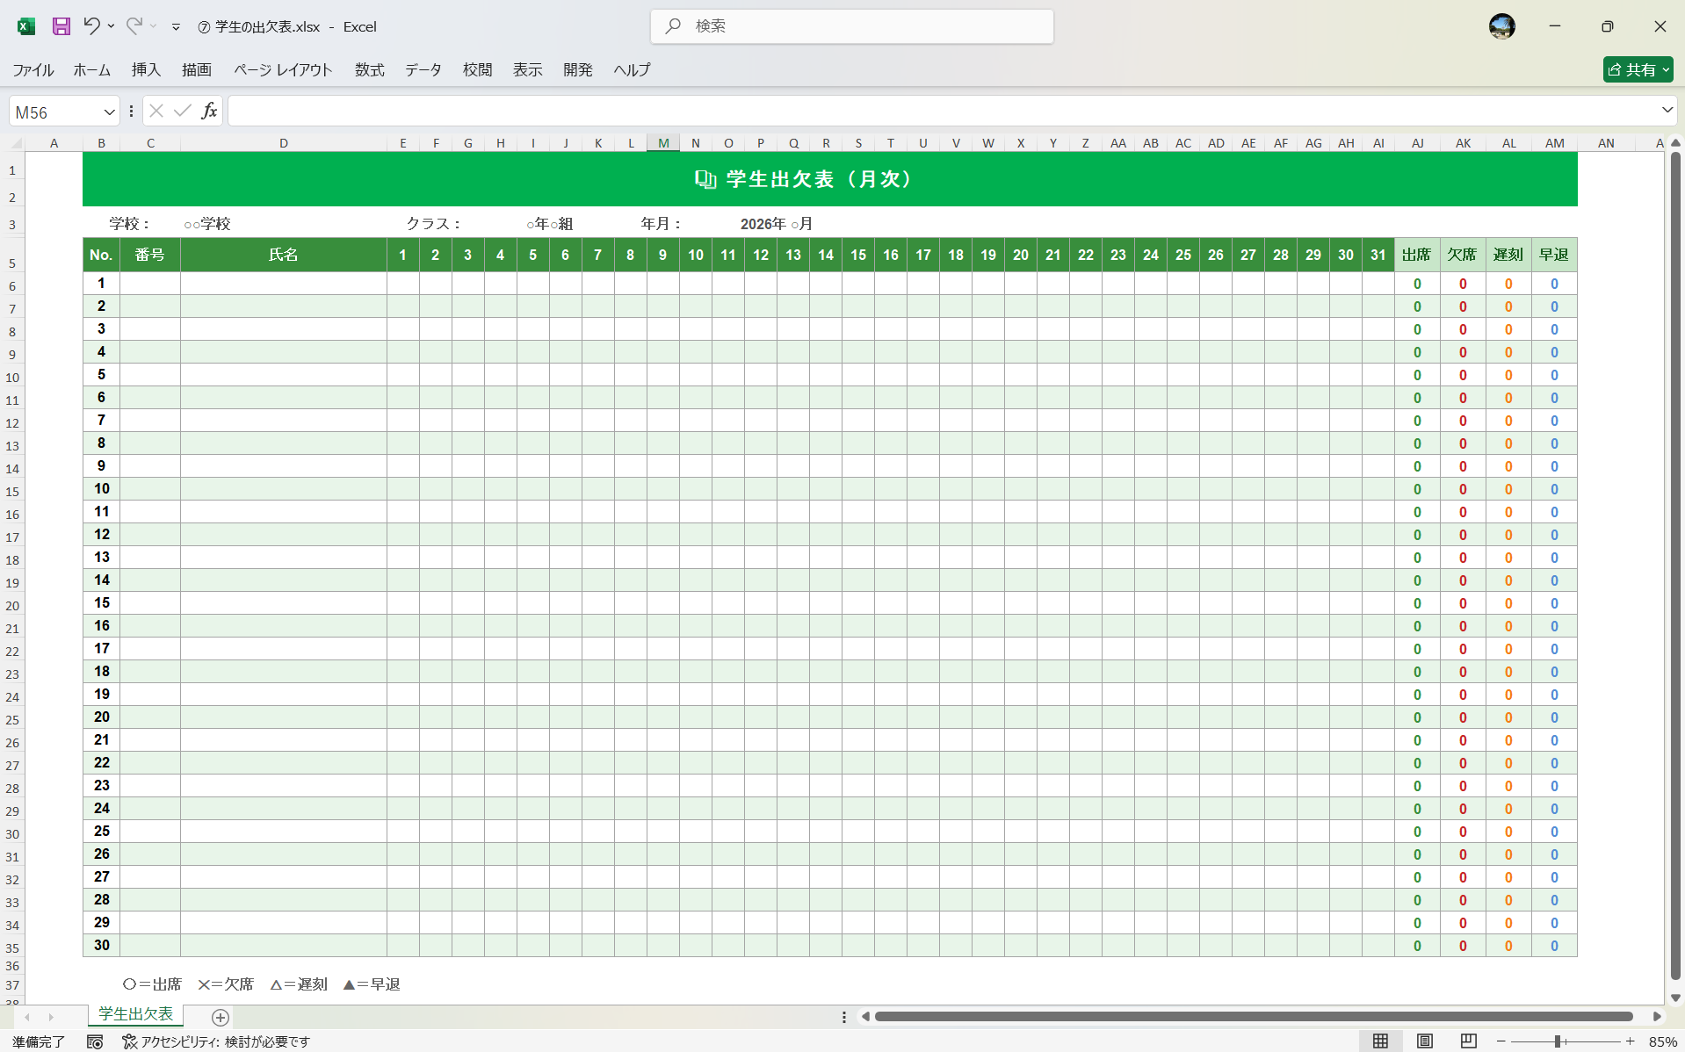
Task: Open Customize Quick Access Toolbar dropdown
Action: pyautogui.click(x=177, y=26)
